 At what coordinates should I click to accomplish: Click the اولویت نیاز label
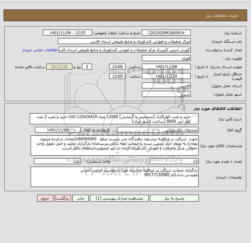pyautogui.click(x=233, y=59)
